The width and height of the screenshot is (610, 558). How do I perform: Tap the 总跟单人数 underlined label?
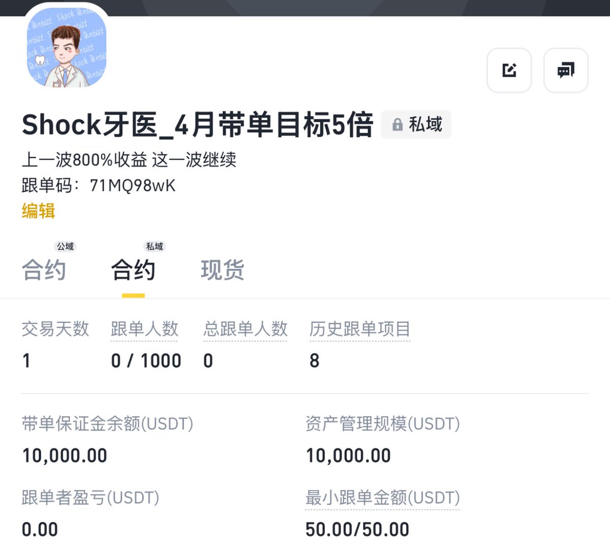246,329
